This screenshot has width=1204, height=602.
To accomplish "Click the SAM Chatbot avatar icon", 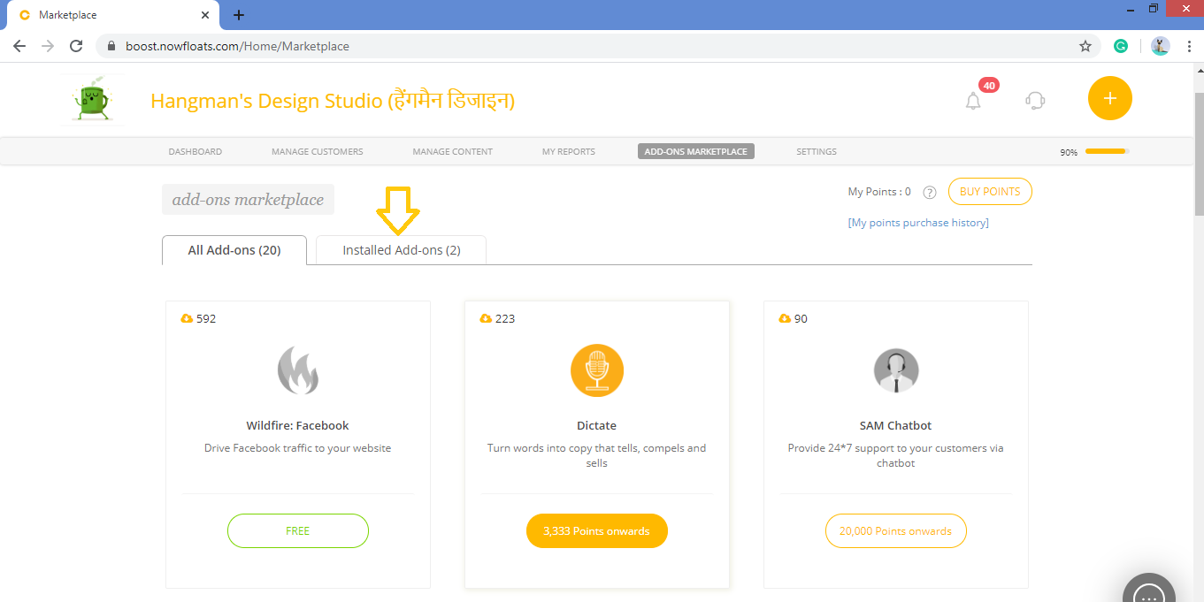I will coord(896,370).
